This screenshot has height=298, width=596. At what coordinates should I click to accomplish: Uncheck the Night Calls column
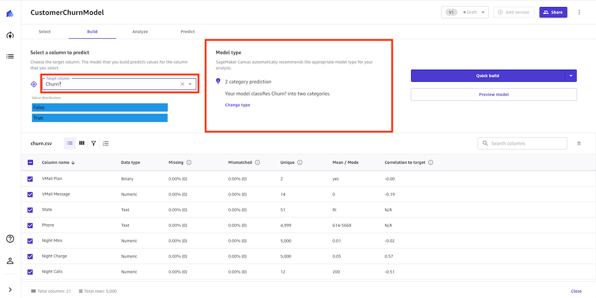point(30,272)
